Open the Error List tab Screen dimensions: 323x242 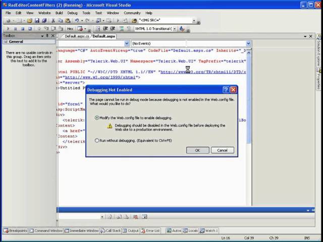150,231
